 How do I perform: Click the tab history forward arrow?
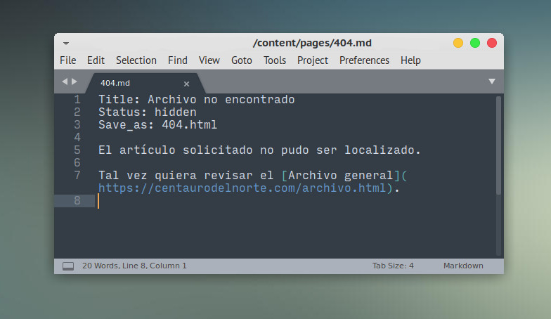point(74,82)
